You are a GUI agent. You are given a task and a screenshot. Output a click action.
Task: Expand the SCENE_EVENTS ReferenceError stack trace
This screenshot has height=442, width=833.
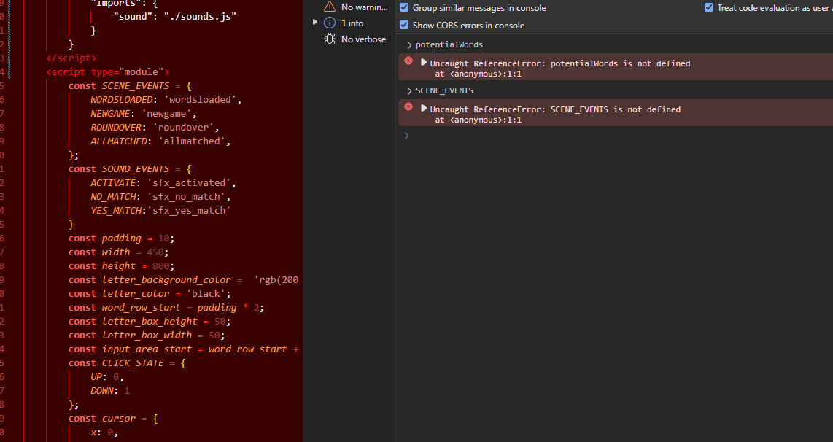coord(424,109)
